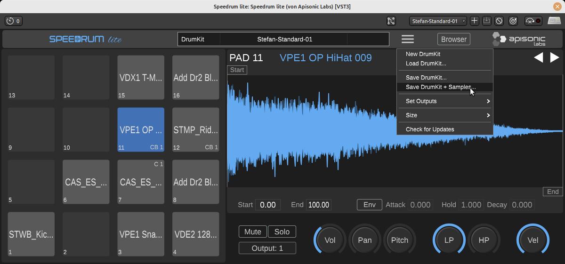The width and height of the screenshot is (565, 264).
Task: Click the HP filter knob
Action: [x=484, y=240]
